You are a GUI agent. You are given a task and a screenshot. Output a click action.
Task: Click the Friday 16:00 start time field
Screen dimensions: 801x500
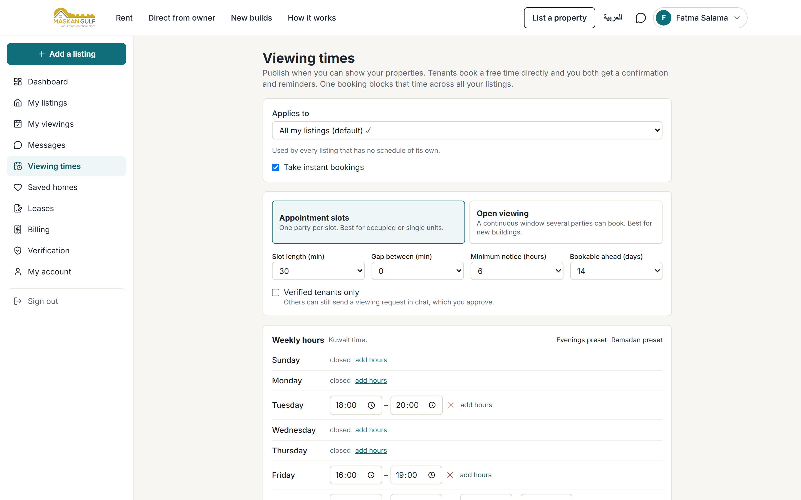pyautogui.click(x=356, y=475)
